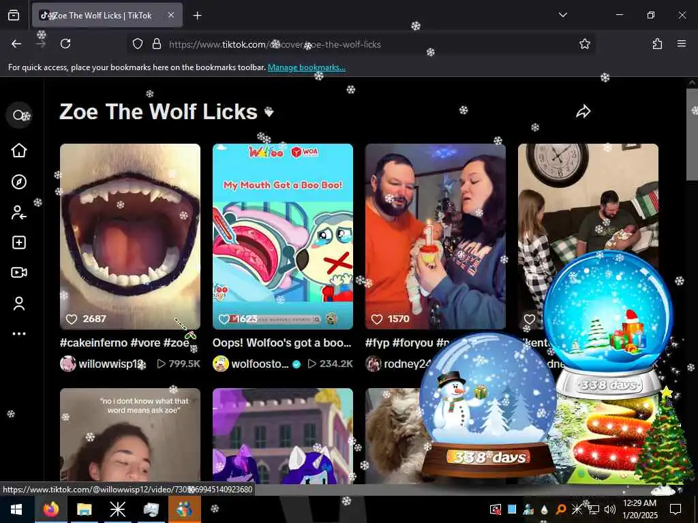698x523 pixels.
Task: Open the rodney24 candle couple video
Action: click(436, 236)
